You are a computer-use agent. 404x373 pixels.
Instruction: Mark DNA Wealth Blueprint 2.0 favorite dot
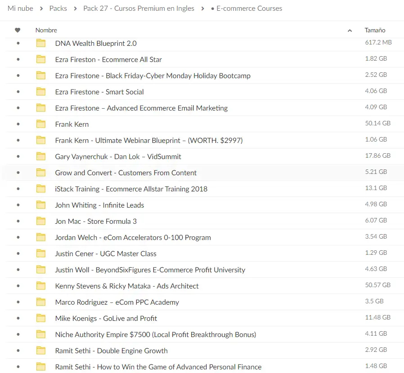[18, 43]
